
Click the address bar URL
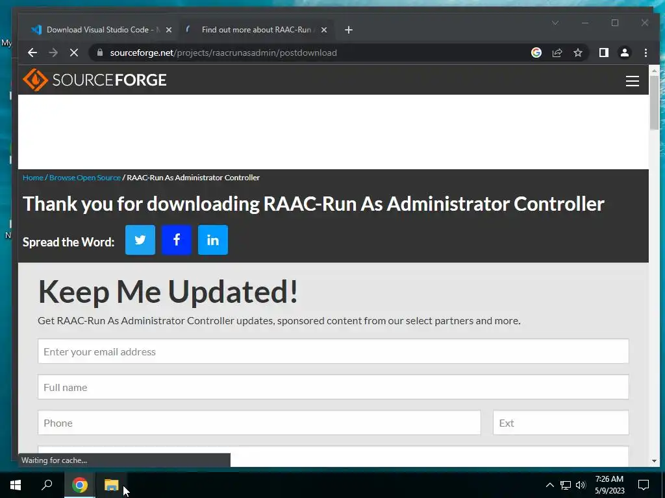(223, 53)
